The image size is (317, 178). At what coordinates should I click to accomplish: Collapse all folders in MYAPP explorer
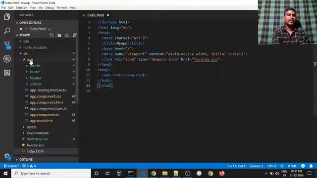(75, 35)
